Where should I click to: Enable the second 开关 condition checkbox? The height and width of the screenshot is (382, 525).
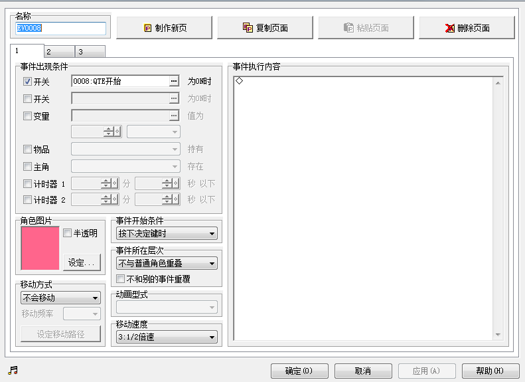click(x=27, y=98)
